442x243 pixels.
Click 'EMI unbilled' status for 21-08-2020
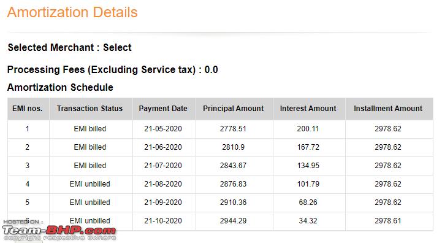click(x=90, y=184)
